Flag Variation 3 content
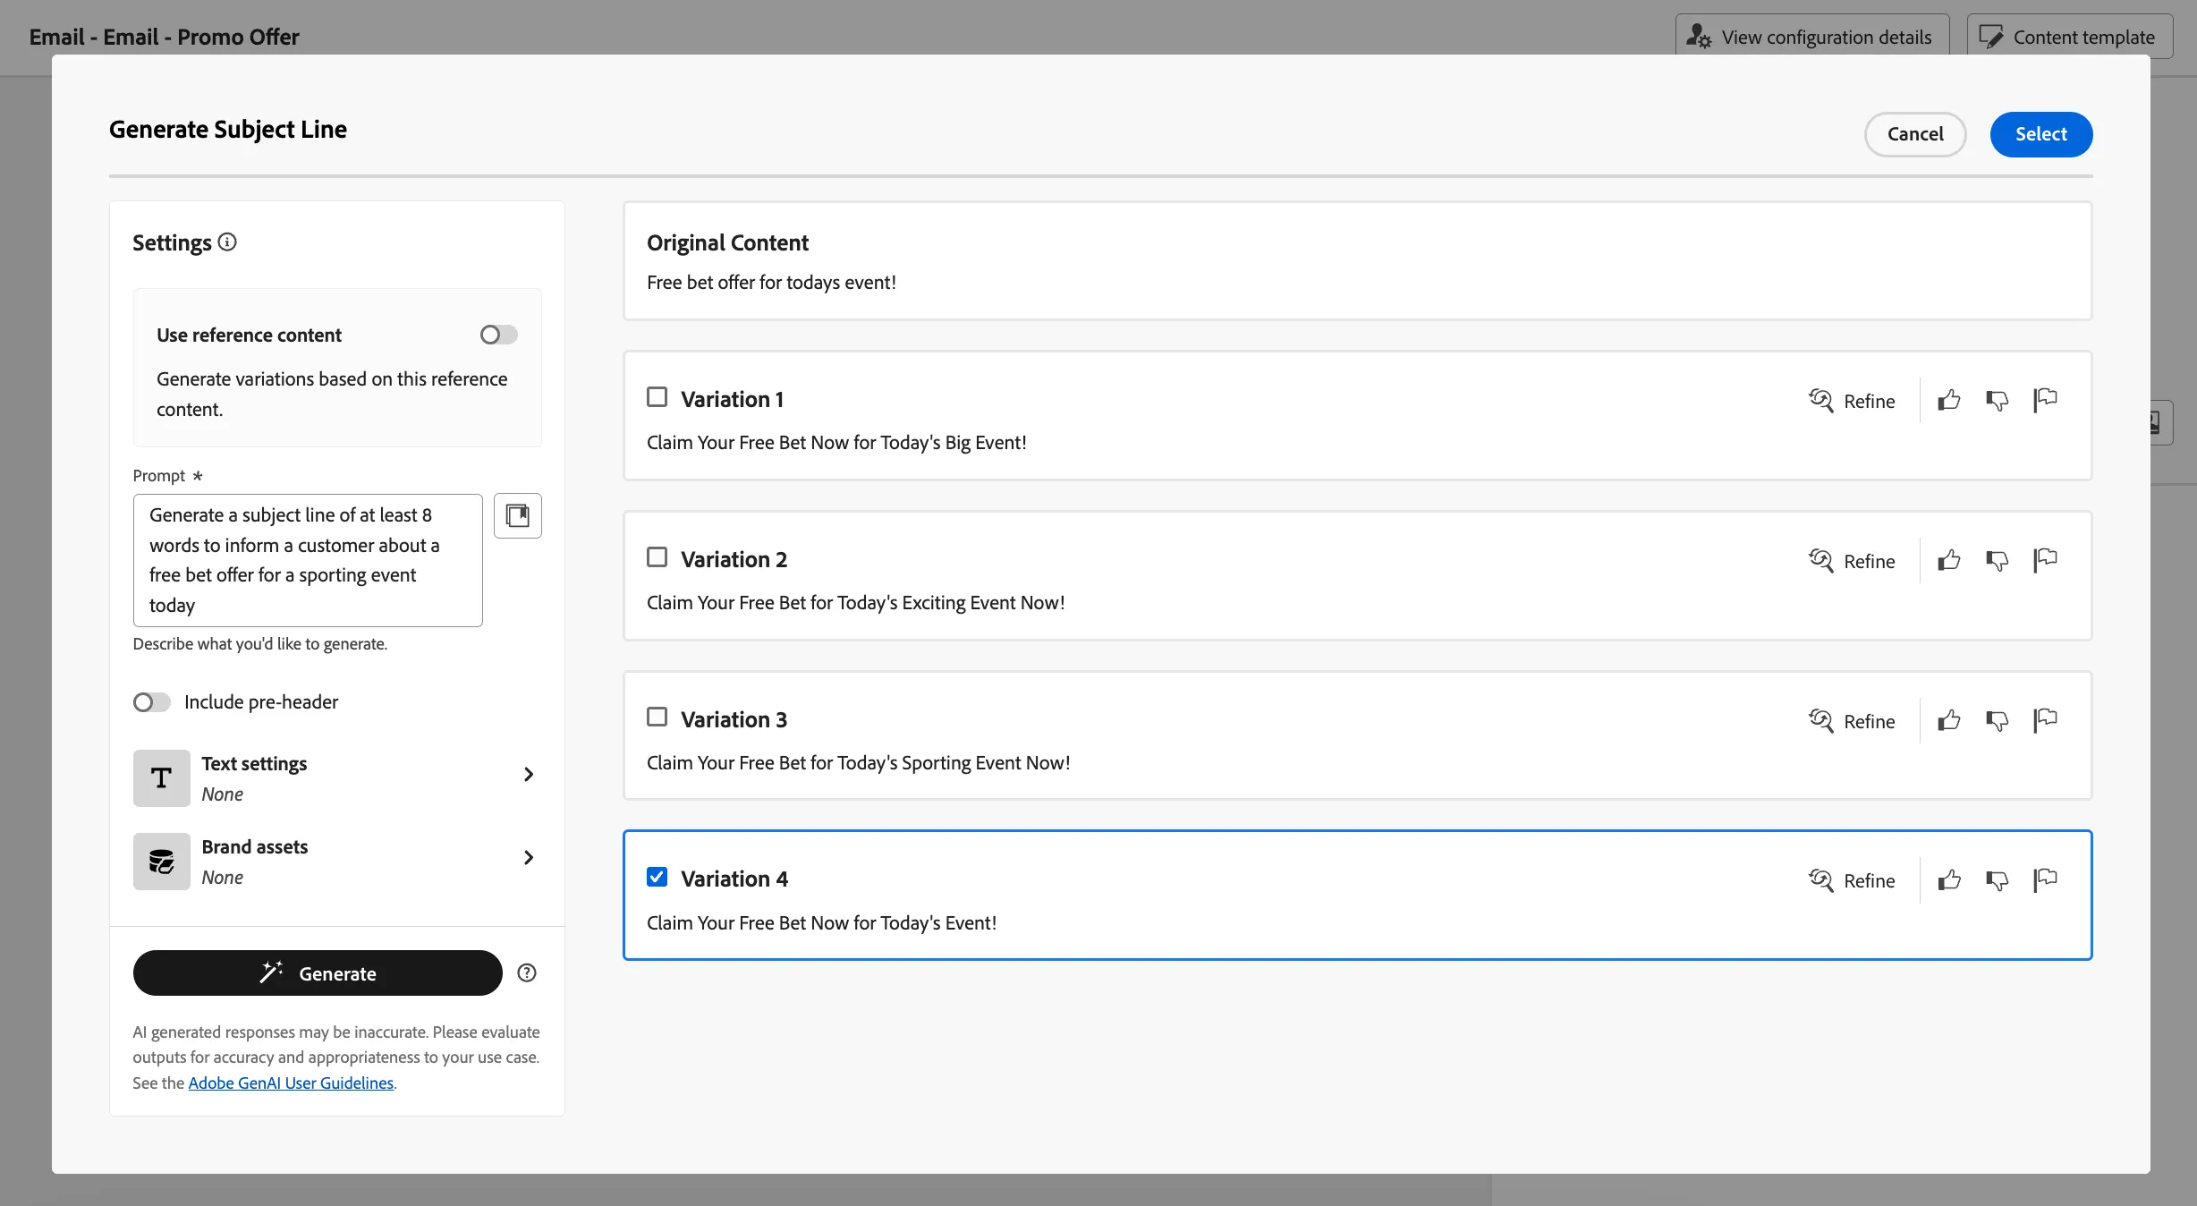This screenshot has width=2197, height=1206. (x=2045, y=720)
